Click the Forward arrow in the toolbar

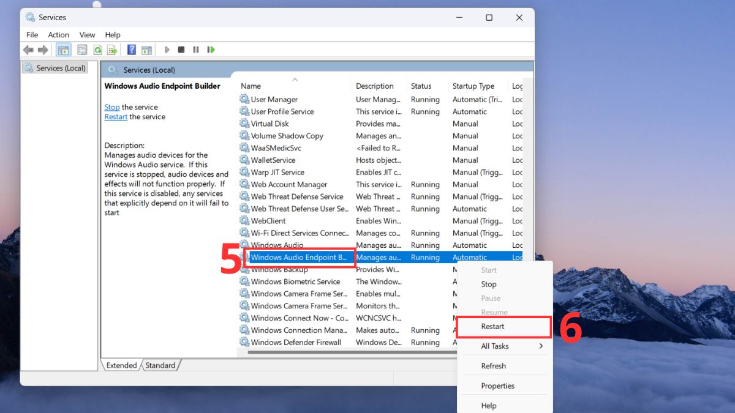[43, 50]
